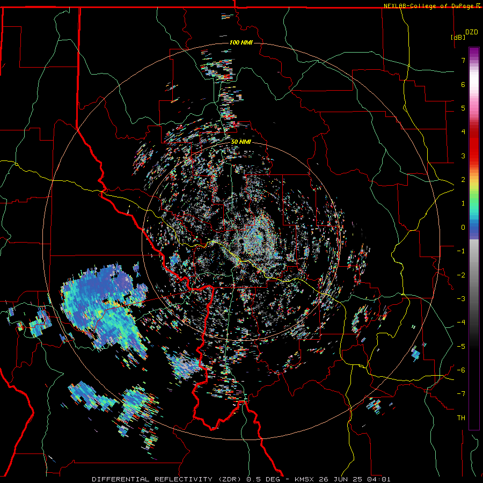The image size is (483, 483).
Task: Click the -5 value on color scale
Action: pos(461,347)
